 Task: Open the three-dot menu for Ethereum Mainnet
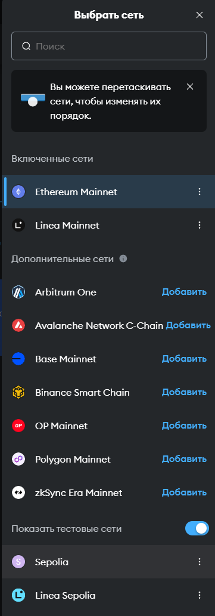tap(200, 192)
